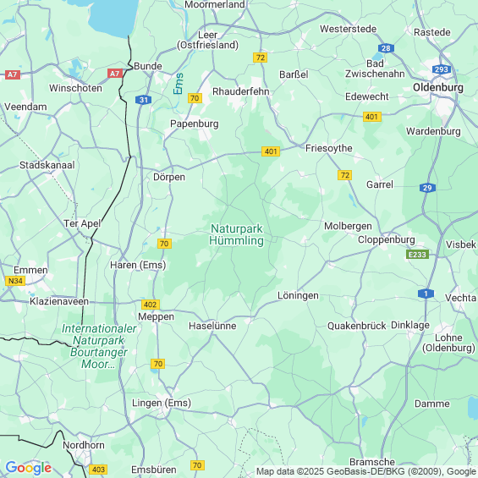This screenshot has width=478, height=478.
Task: Select the Leer (Ostfriesland) label
Action: (x=207, y=40)
